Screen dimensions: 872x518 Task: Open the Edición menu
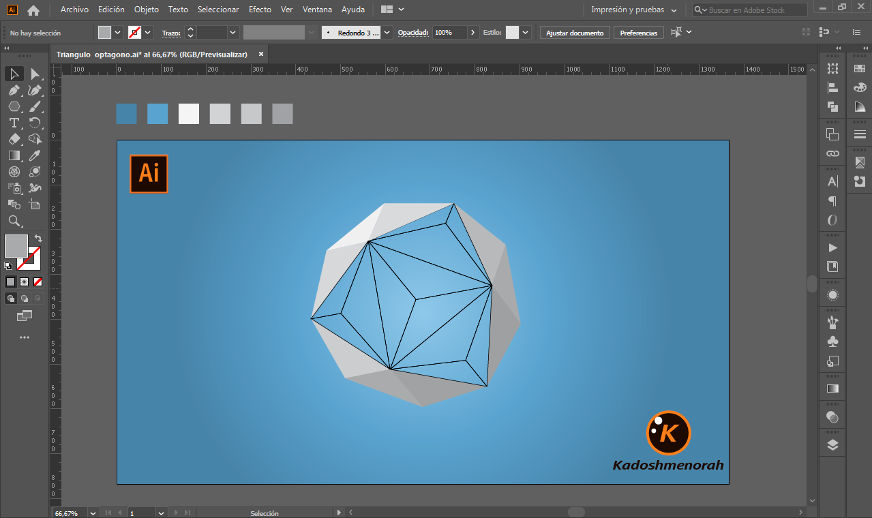[x=111, y=10]
